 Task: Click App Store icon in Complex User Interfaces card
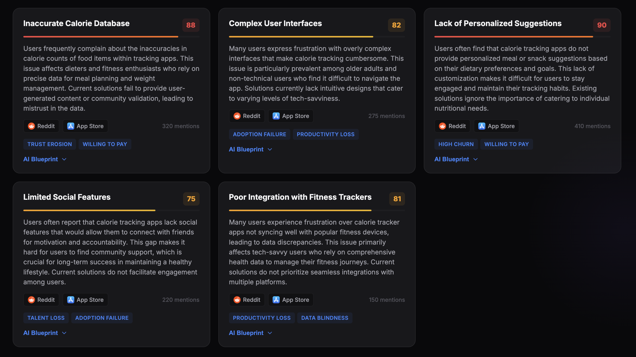pos(276,116)
